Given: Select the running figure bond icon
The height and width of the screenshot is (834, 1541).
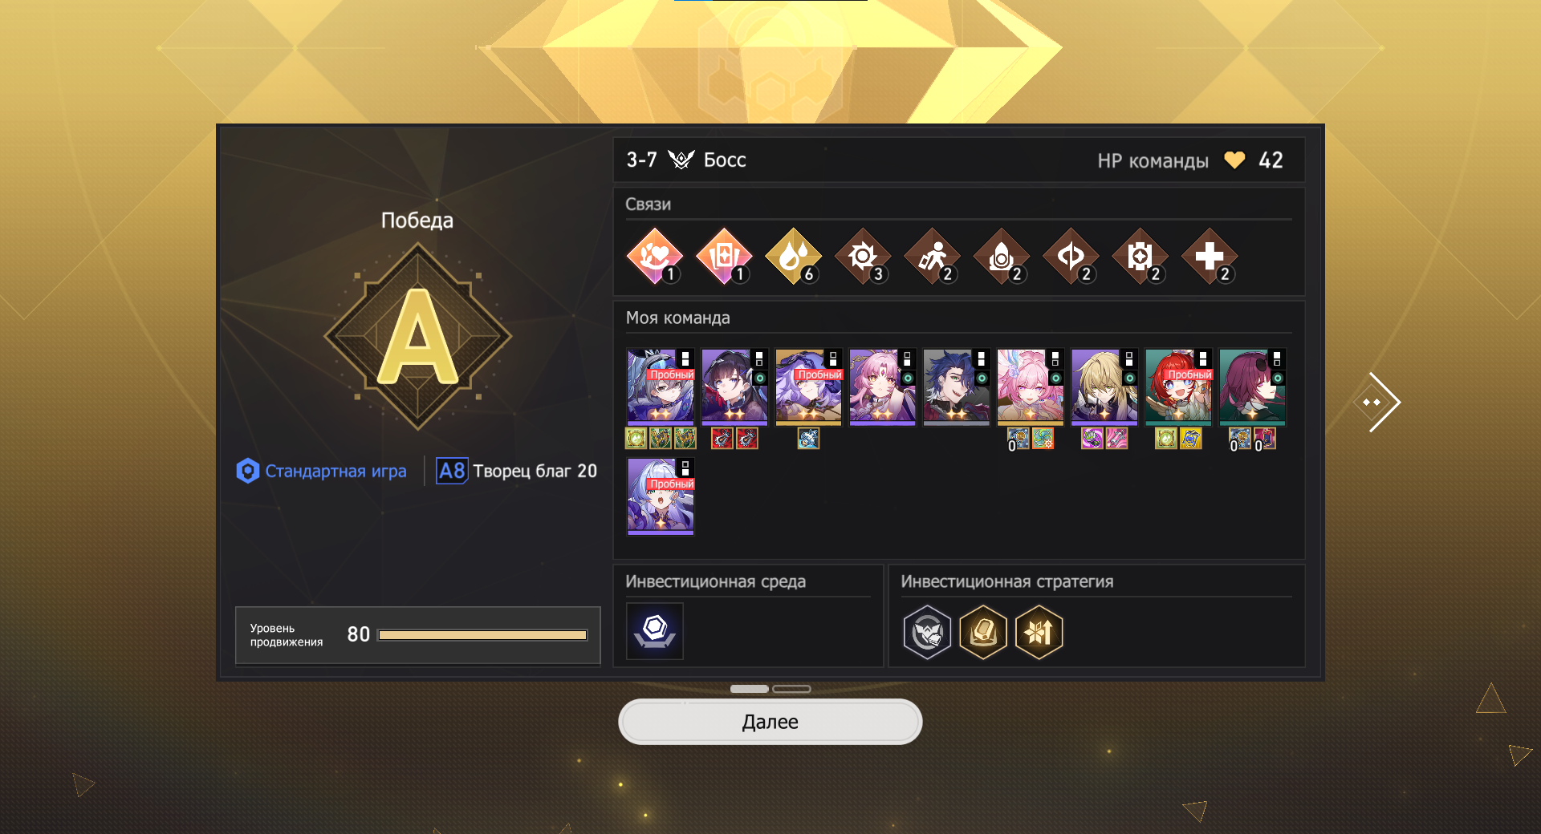Looking at the screenshot, I should [933, 257].
